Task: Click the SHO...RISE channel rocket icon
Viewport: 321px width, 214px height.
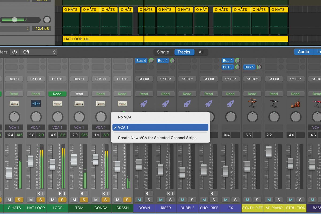Action: tap(209, 104)
